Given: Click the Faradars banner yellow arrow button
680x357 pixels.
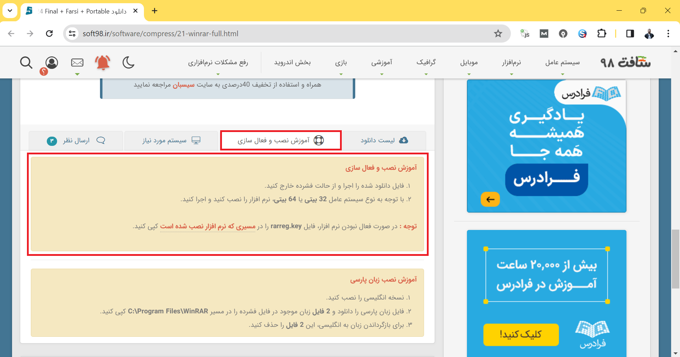Looking at the screenshot, I should coord(490,199).
